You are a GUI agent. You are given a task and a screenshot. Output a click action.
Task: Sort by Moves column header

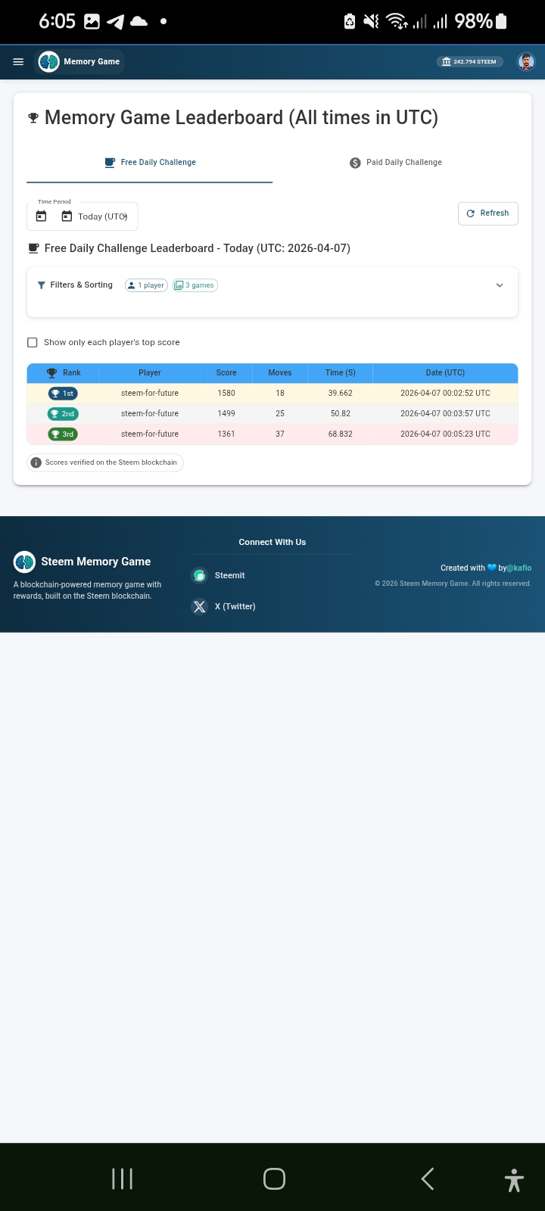tap(280, 373)
